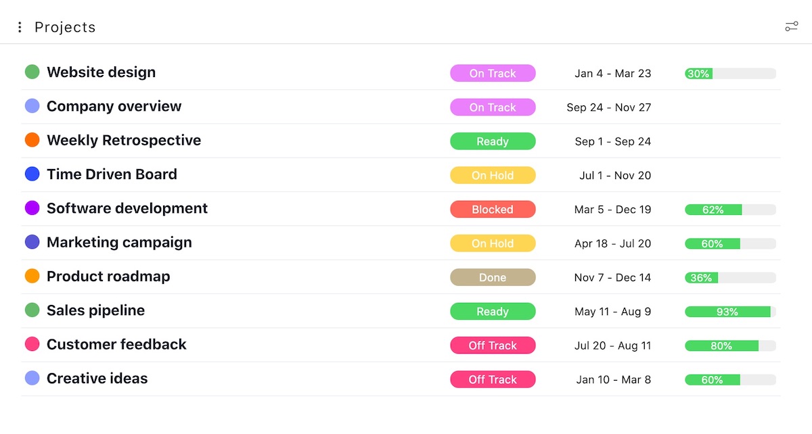Change the Done status of Product roadmap
Image resolution: width=812 pixels, height=434 pixels.
[x=493, y=277]
